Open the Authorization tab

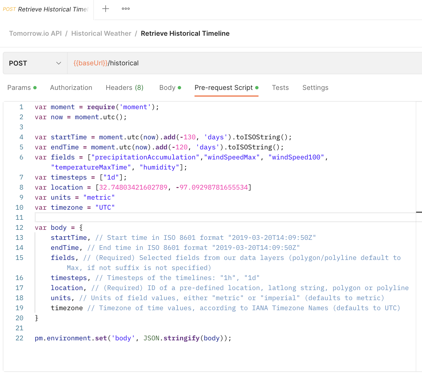71,88
